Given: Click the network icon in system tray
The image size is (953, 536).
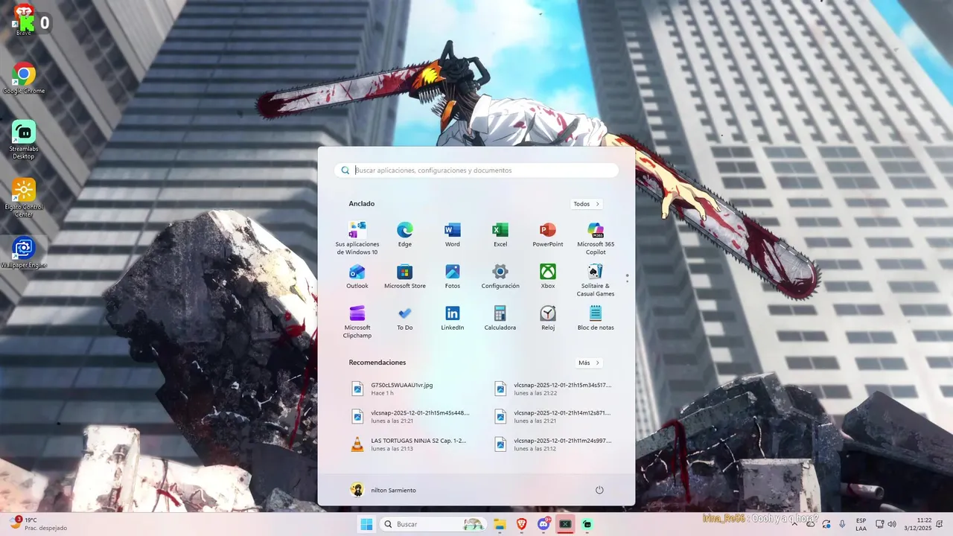Looking at the screenshot, I should (x=879, y=524).
